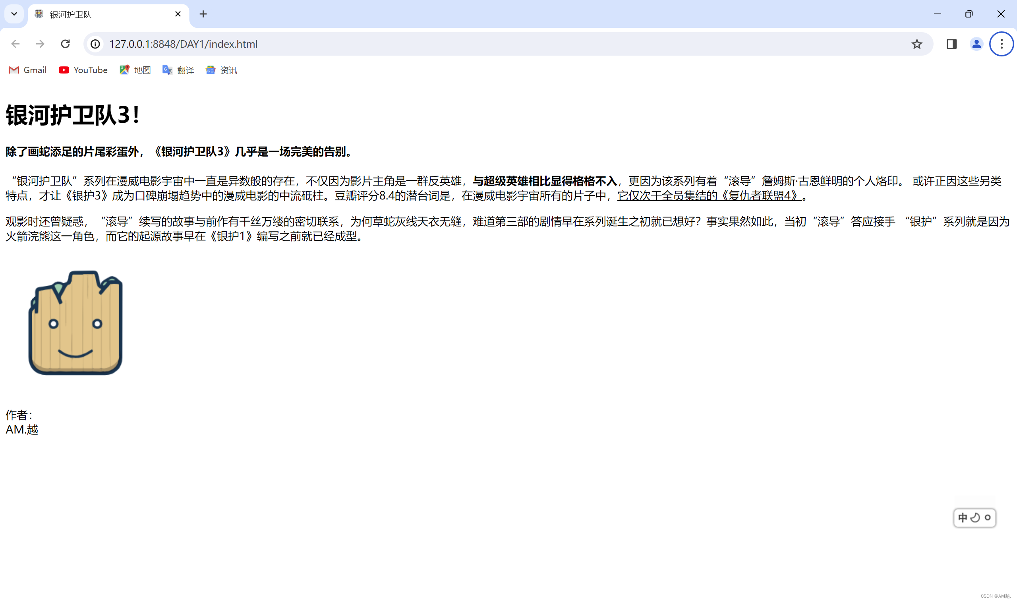Viewport: 1017px width, 602px height.
Task: Close the browser window
Action: 1000,14
